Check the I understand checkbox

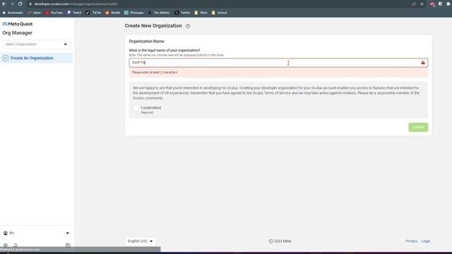pyautogui.click(x=136, y=108)
